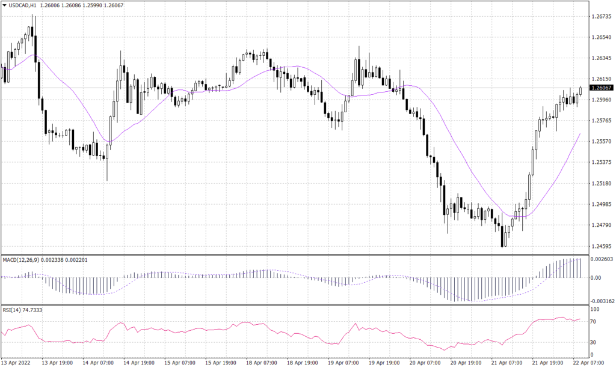Select the 22 Apr 07:00 axis label
Image resolution: width=616 pixels, height=368 pixels.
click(588, 363)
